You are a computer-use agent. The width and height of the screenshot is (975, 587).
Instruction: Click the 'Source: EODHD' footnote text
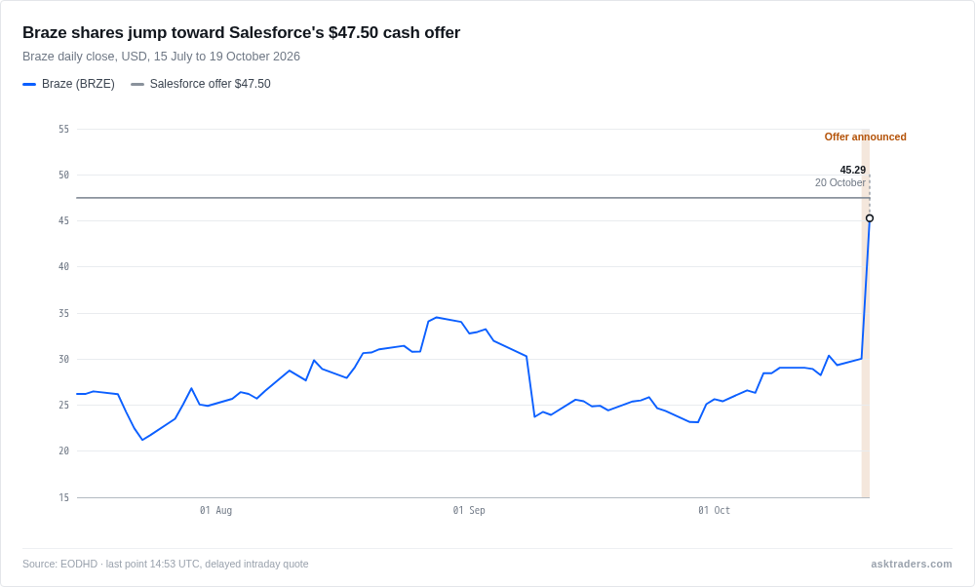pos(166,564)
